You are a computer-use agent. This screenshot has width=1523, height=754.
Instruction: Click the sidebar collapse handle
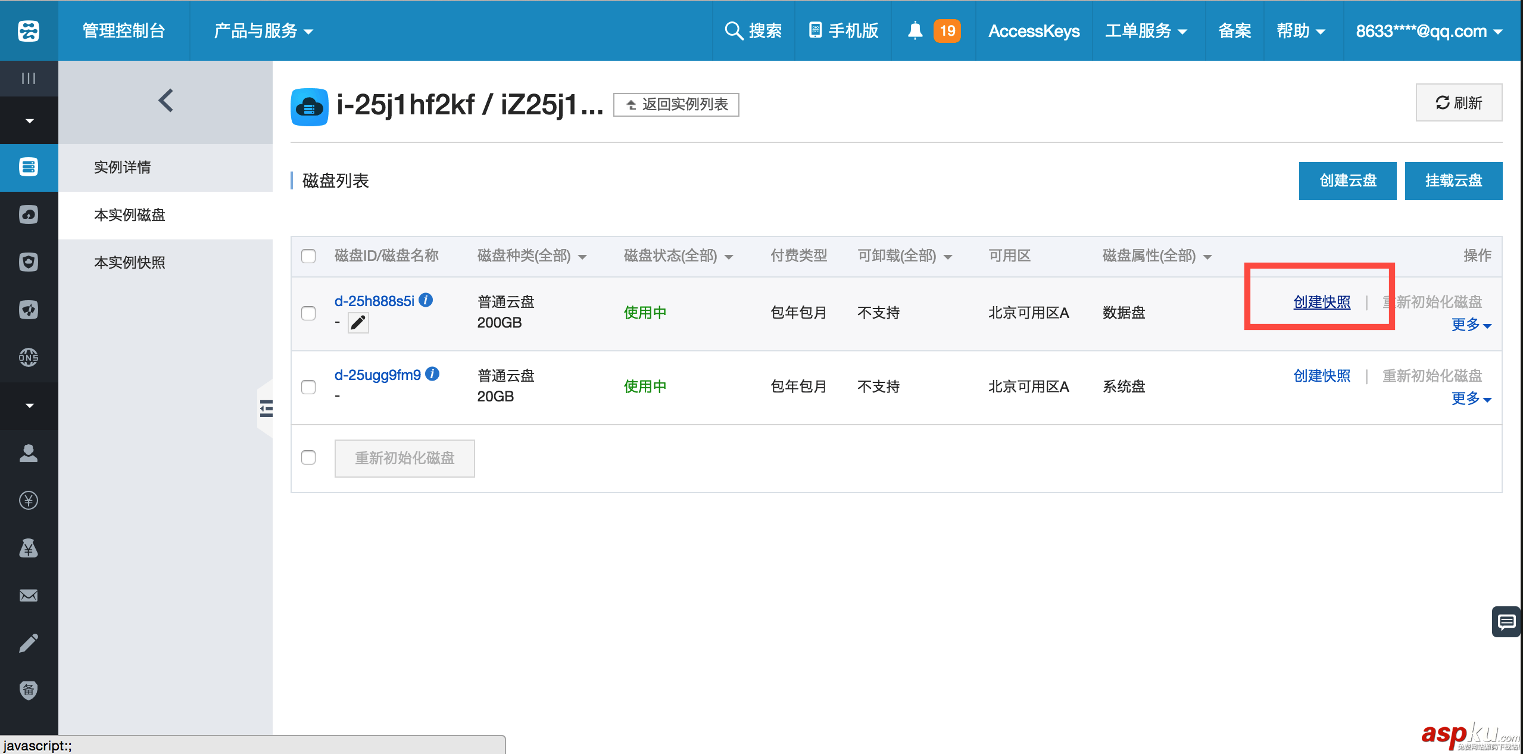pyautogui.click(x=266, y=409)
